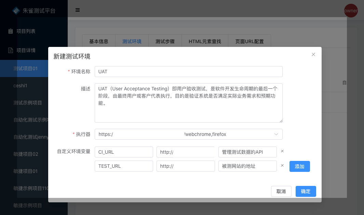The image size is (364, 215).
Task: Click the 管理测试数据的API description field
Action: point(247,152)
